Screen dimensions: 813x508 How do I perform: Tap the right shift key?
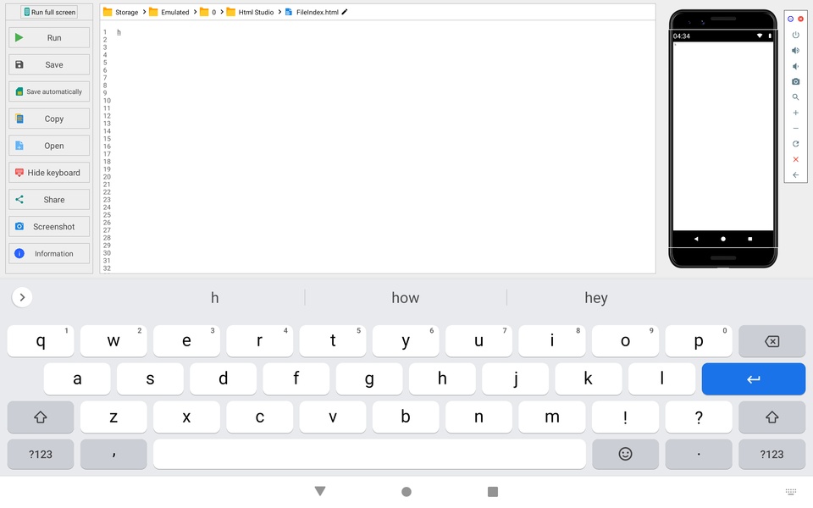point(772,417)
